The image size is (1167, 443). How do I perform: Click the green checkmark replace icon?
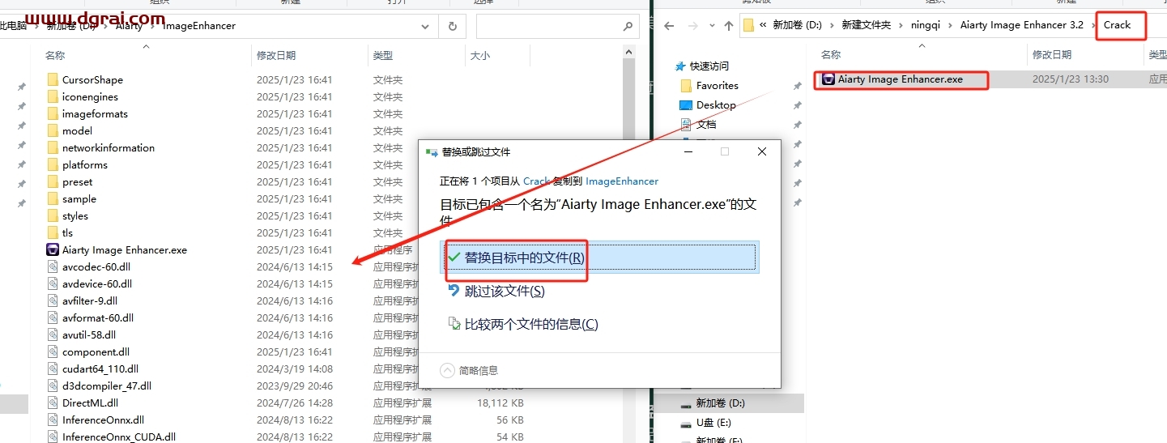[454, 257]
